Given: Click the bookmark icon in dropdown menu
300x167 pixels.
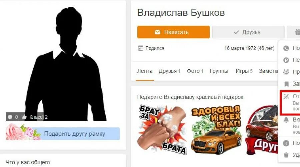Looking at the screenshot, I should [286, 84].
